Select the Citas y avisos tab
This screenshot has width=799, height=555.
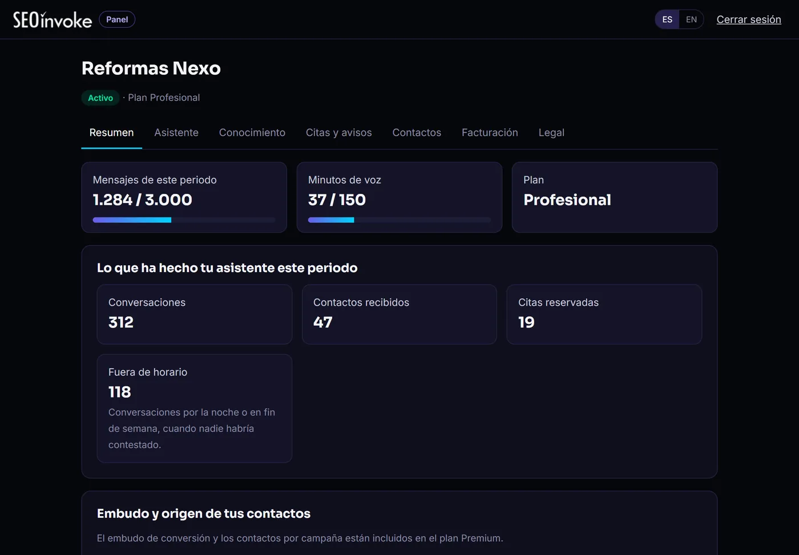pos(339,132)
